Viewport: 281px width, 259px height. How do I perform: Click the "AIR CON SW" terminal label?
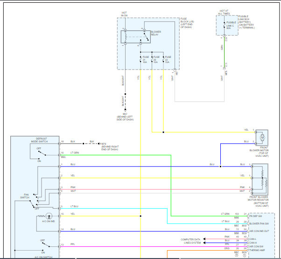(256, 246)
